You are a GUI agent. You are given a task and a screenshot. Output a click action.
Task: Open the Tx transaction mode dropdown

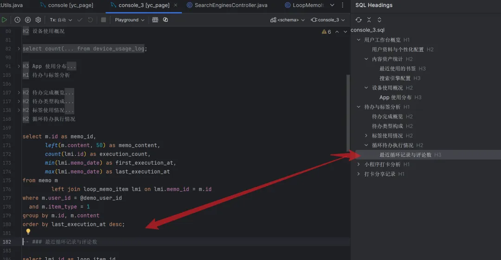coord(61,20)
